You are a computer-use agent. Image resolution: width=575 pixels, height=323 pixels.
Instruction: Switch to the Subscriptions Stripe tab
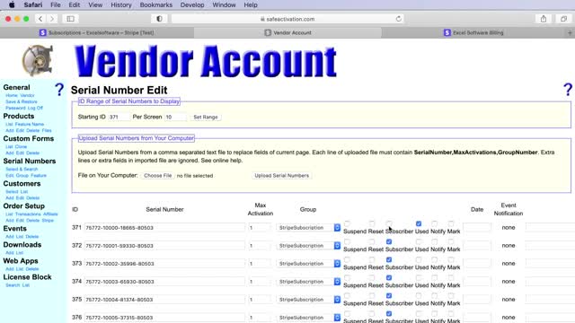[x=97, y=32]
